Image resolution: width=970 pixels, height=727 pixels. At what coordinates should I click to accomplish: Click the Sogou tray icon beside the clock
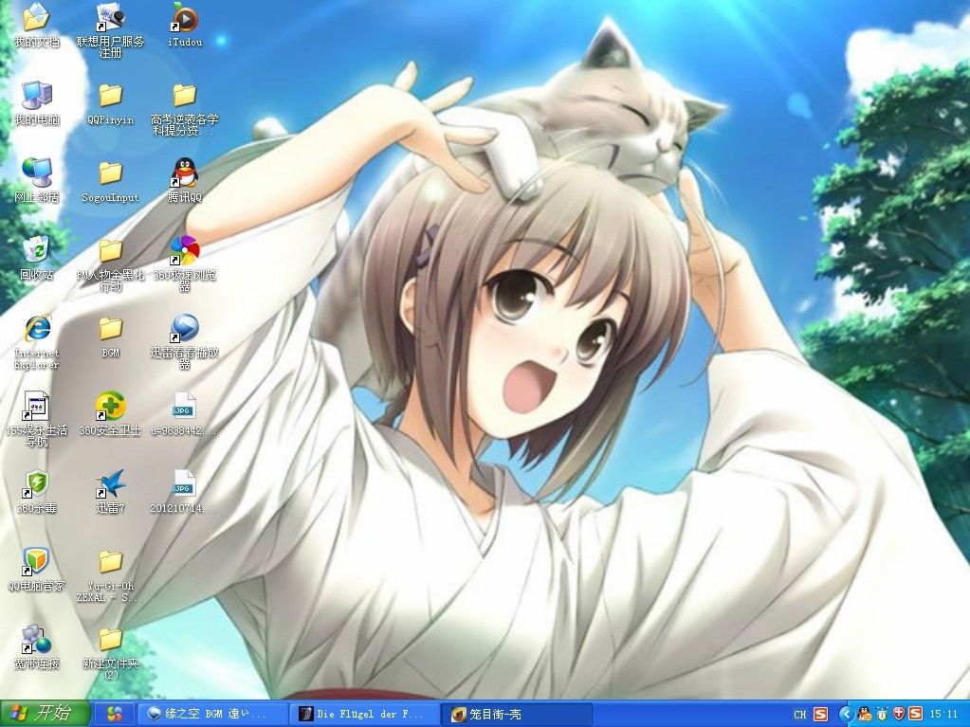pyautogui.click(x=916, y=714)
